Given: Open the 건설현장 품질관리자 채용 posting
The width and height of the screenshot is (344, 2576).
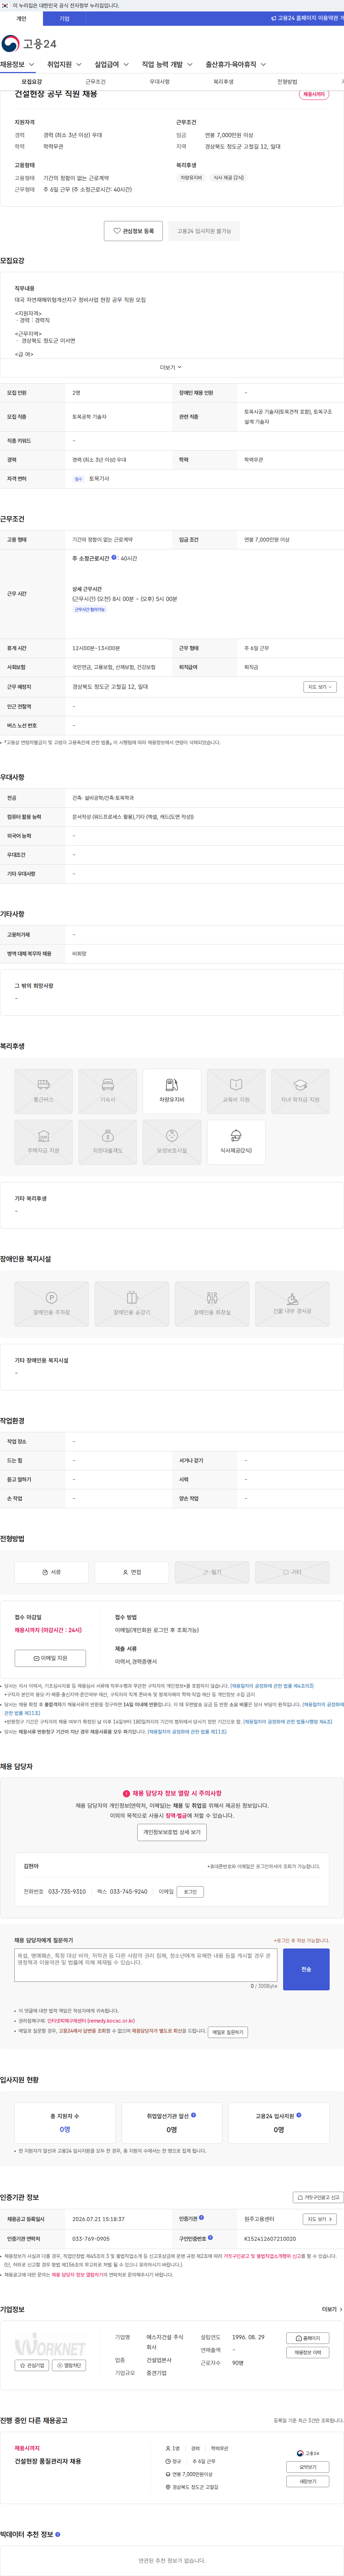Looking at the screenshot, I should [48, 2461].
